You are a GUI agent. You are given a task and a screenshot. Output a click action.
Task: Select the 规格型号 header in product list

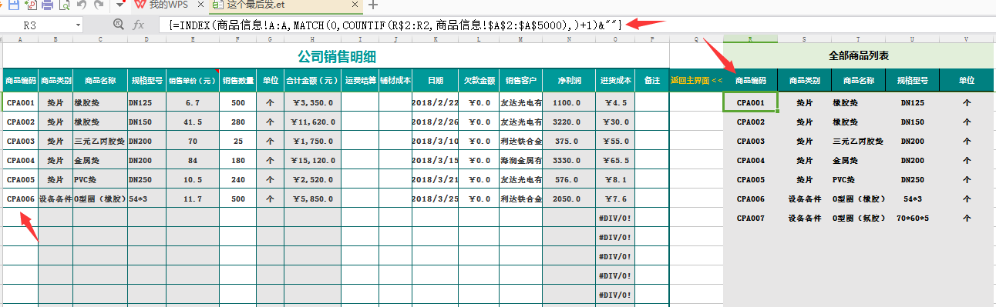(x=913, y=79)
